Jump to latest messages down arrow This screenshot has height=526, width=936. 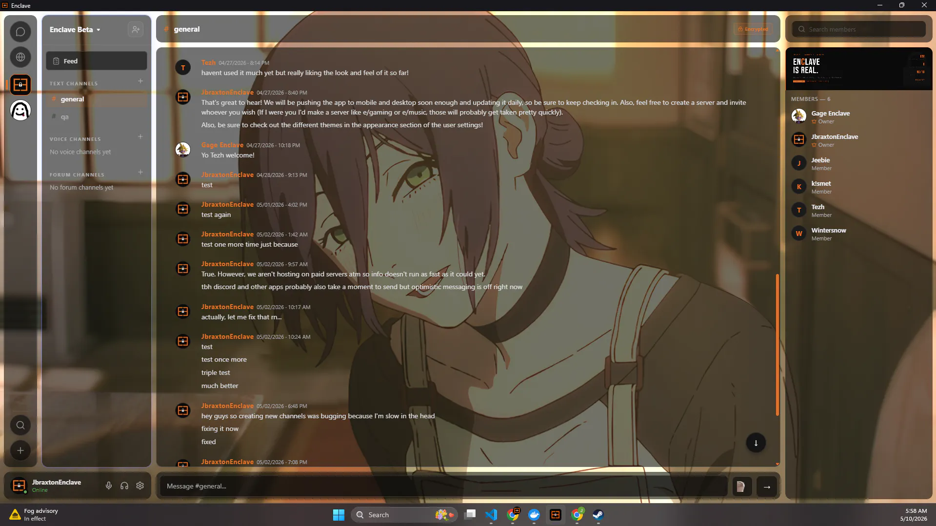(x=756, y=443)
